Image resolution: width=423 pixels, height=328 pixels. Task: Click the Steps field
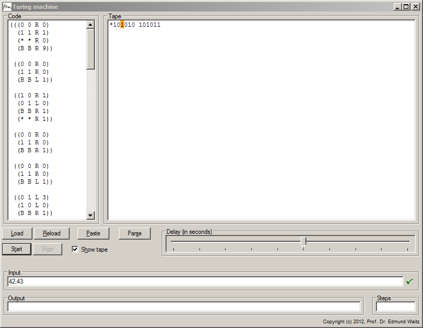[x=395, y=307]
